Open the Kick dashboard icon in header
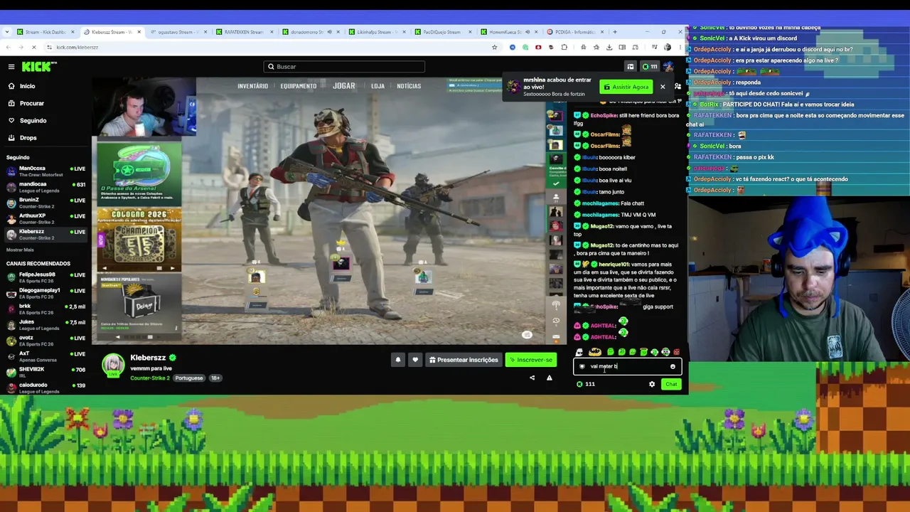The width and height of the screenshot is (910, 512). click(x=630, y=67)
